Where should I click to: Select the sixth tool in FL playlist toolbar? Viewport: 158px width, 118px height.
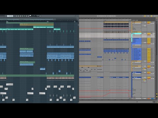[26, 16]
